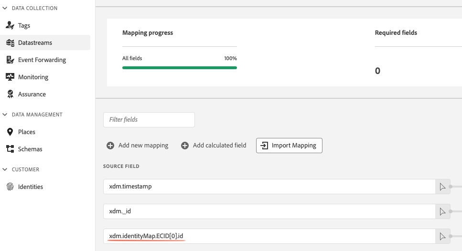Click the Identities fingerprint icon
The width and height of the screenshot is (462, 251).
click(x=10, y=187)
